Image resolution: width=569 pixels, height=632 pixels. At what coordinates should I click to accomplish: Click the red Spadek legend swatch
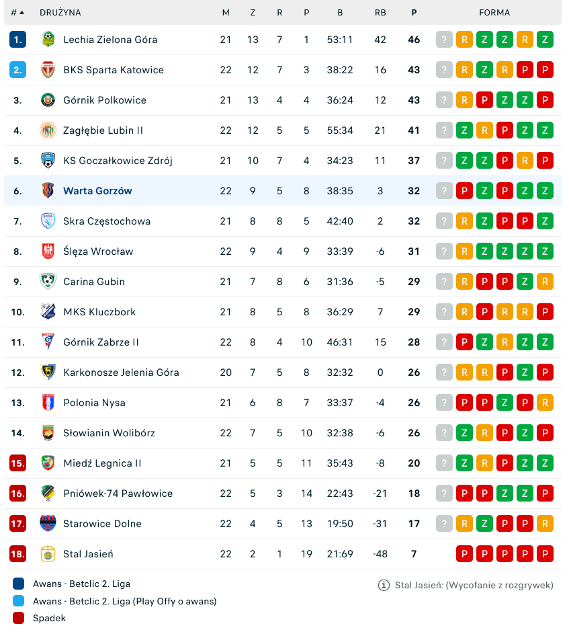coord(19,618)
